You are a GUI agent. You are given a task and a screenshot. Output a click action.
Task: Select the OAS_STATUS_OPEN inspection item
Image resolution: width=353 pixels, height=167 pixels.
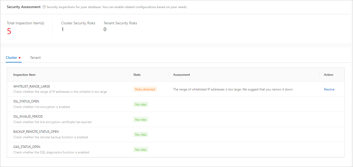coord(27,147)
